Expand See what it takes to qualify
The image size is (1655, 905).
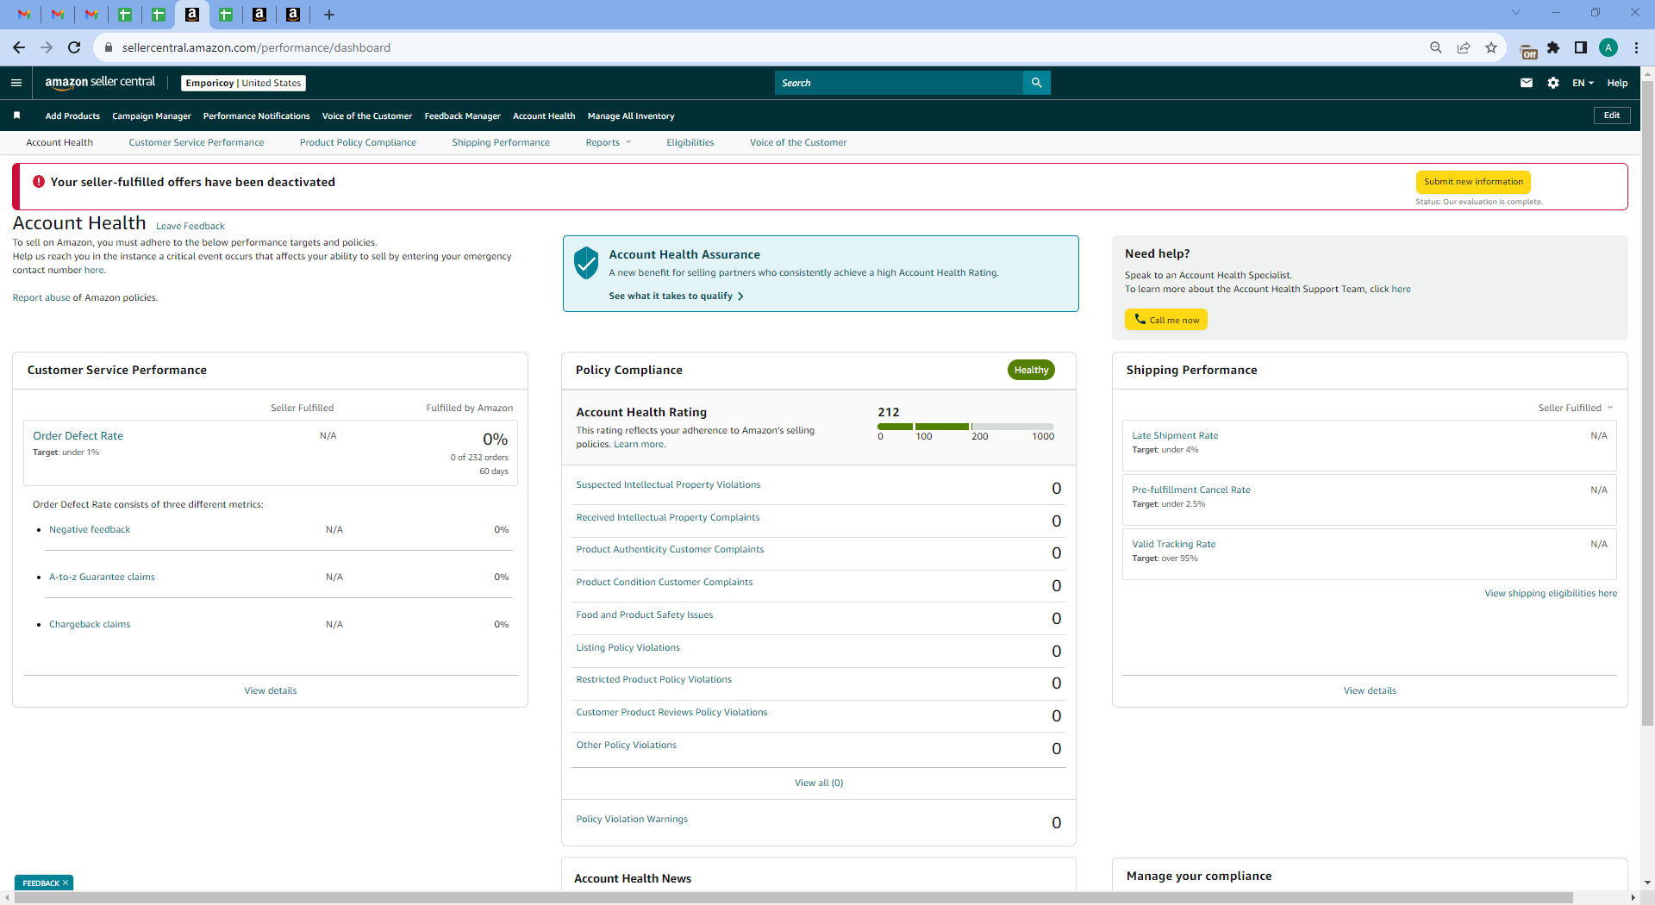point(676,296)
